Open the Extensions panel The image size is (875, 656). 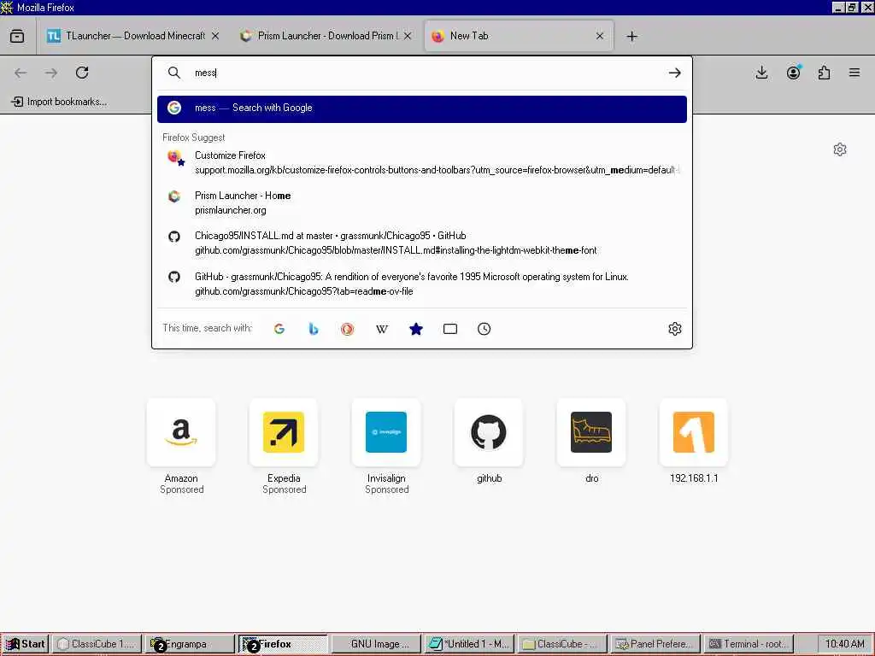[x=824, y=73]
